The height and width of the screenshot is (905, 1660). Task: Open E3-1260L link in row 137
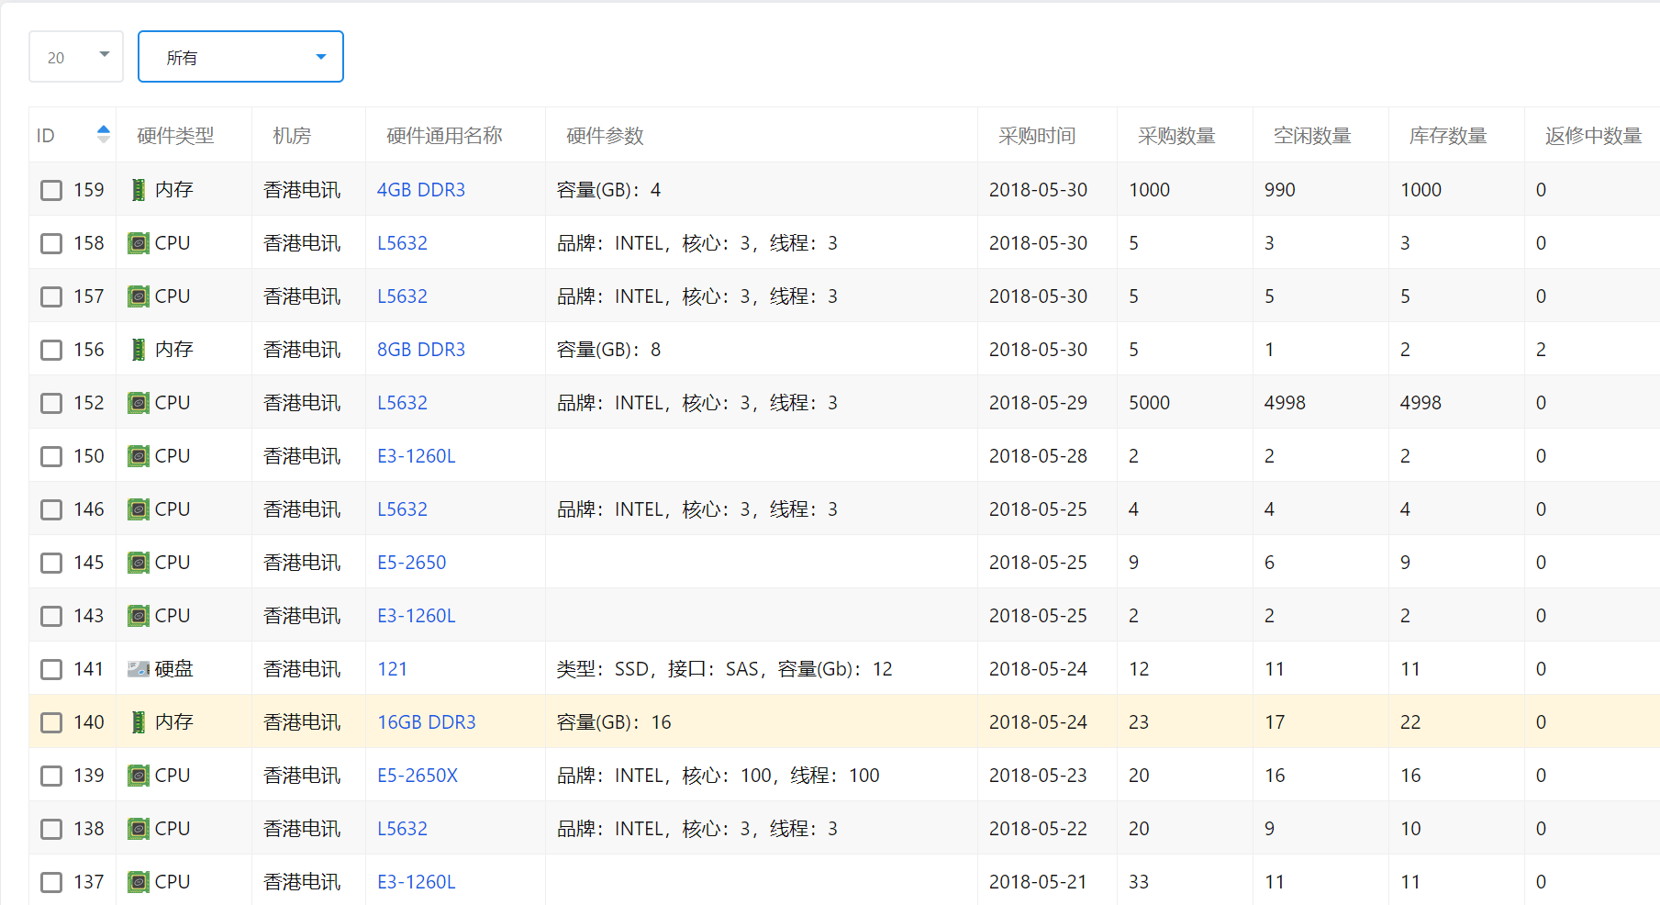click(x=417, y=882)
